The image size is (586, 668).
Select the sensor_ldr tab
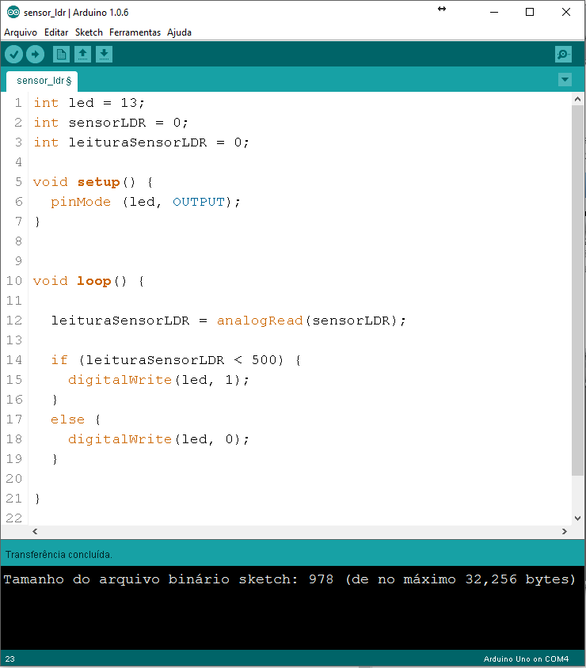click(42, 81)
